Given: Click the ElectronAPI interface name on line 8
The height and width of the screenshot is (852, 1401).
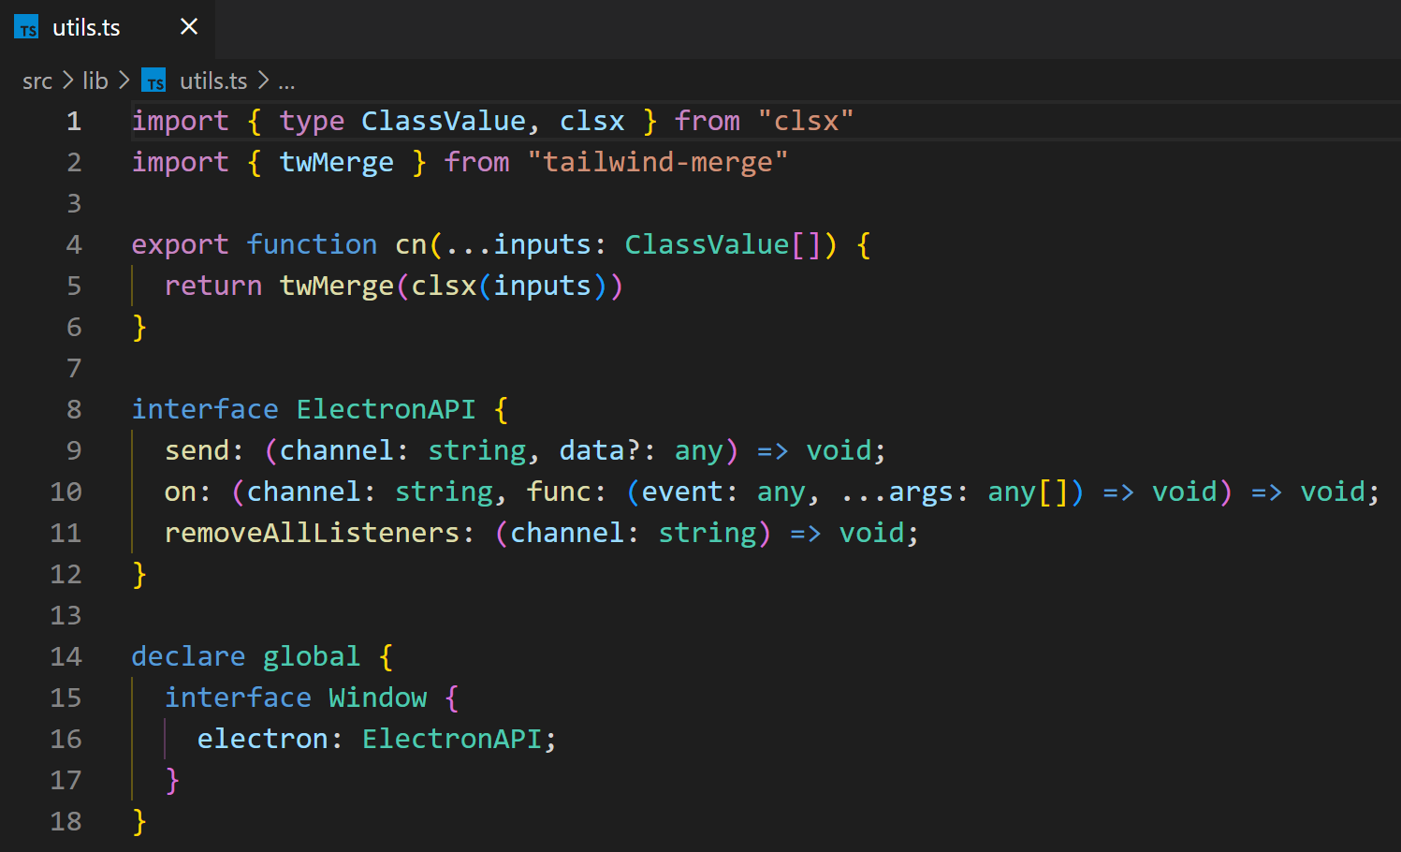Looking at the screenshot, I should point(386,409).
